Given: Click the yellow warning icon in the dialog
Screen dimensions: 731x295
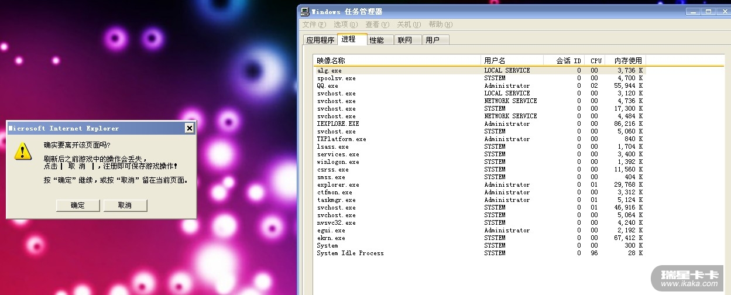Looking at the screenshot, I should 23,151.
